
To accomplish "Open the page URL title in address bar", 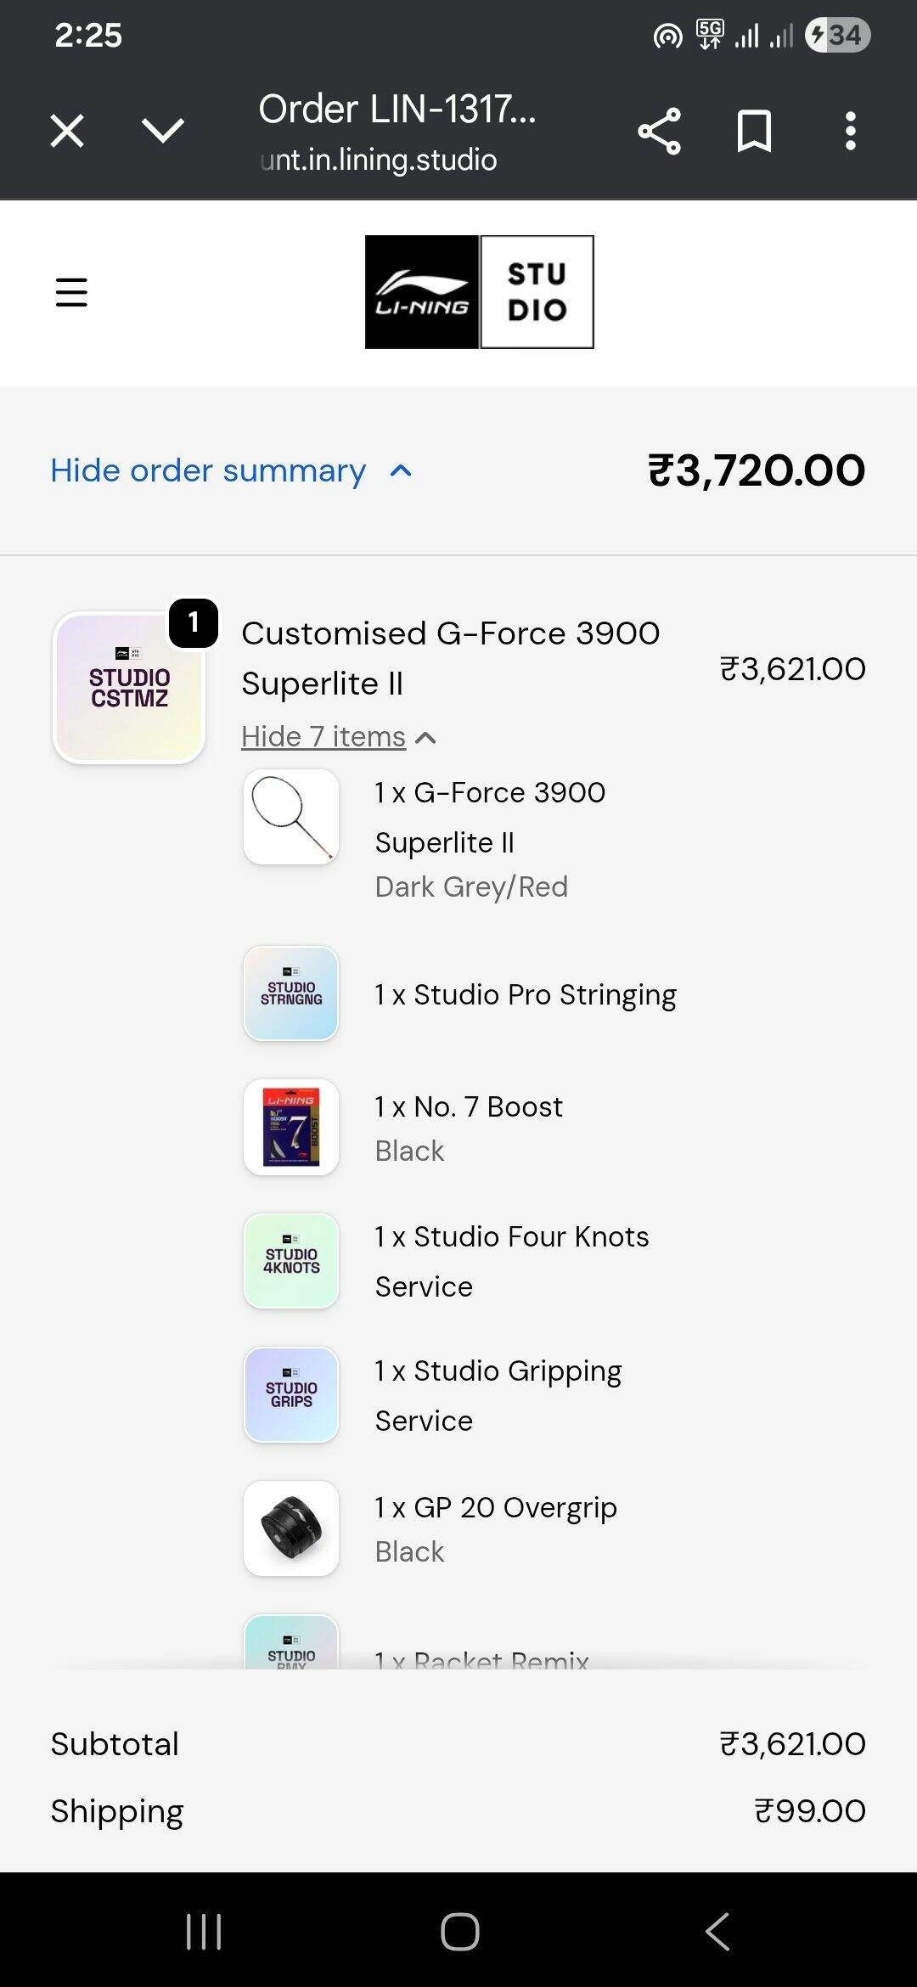I will tap(397, 132).
